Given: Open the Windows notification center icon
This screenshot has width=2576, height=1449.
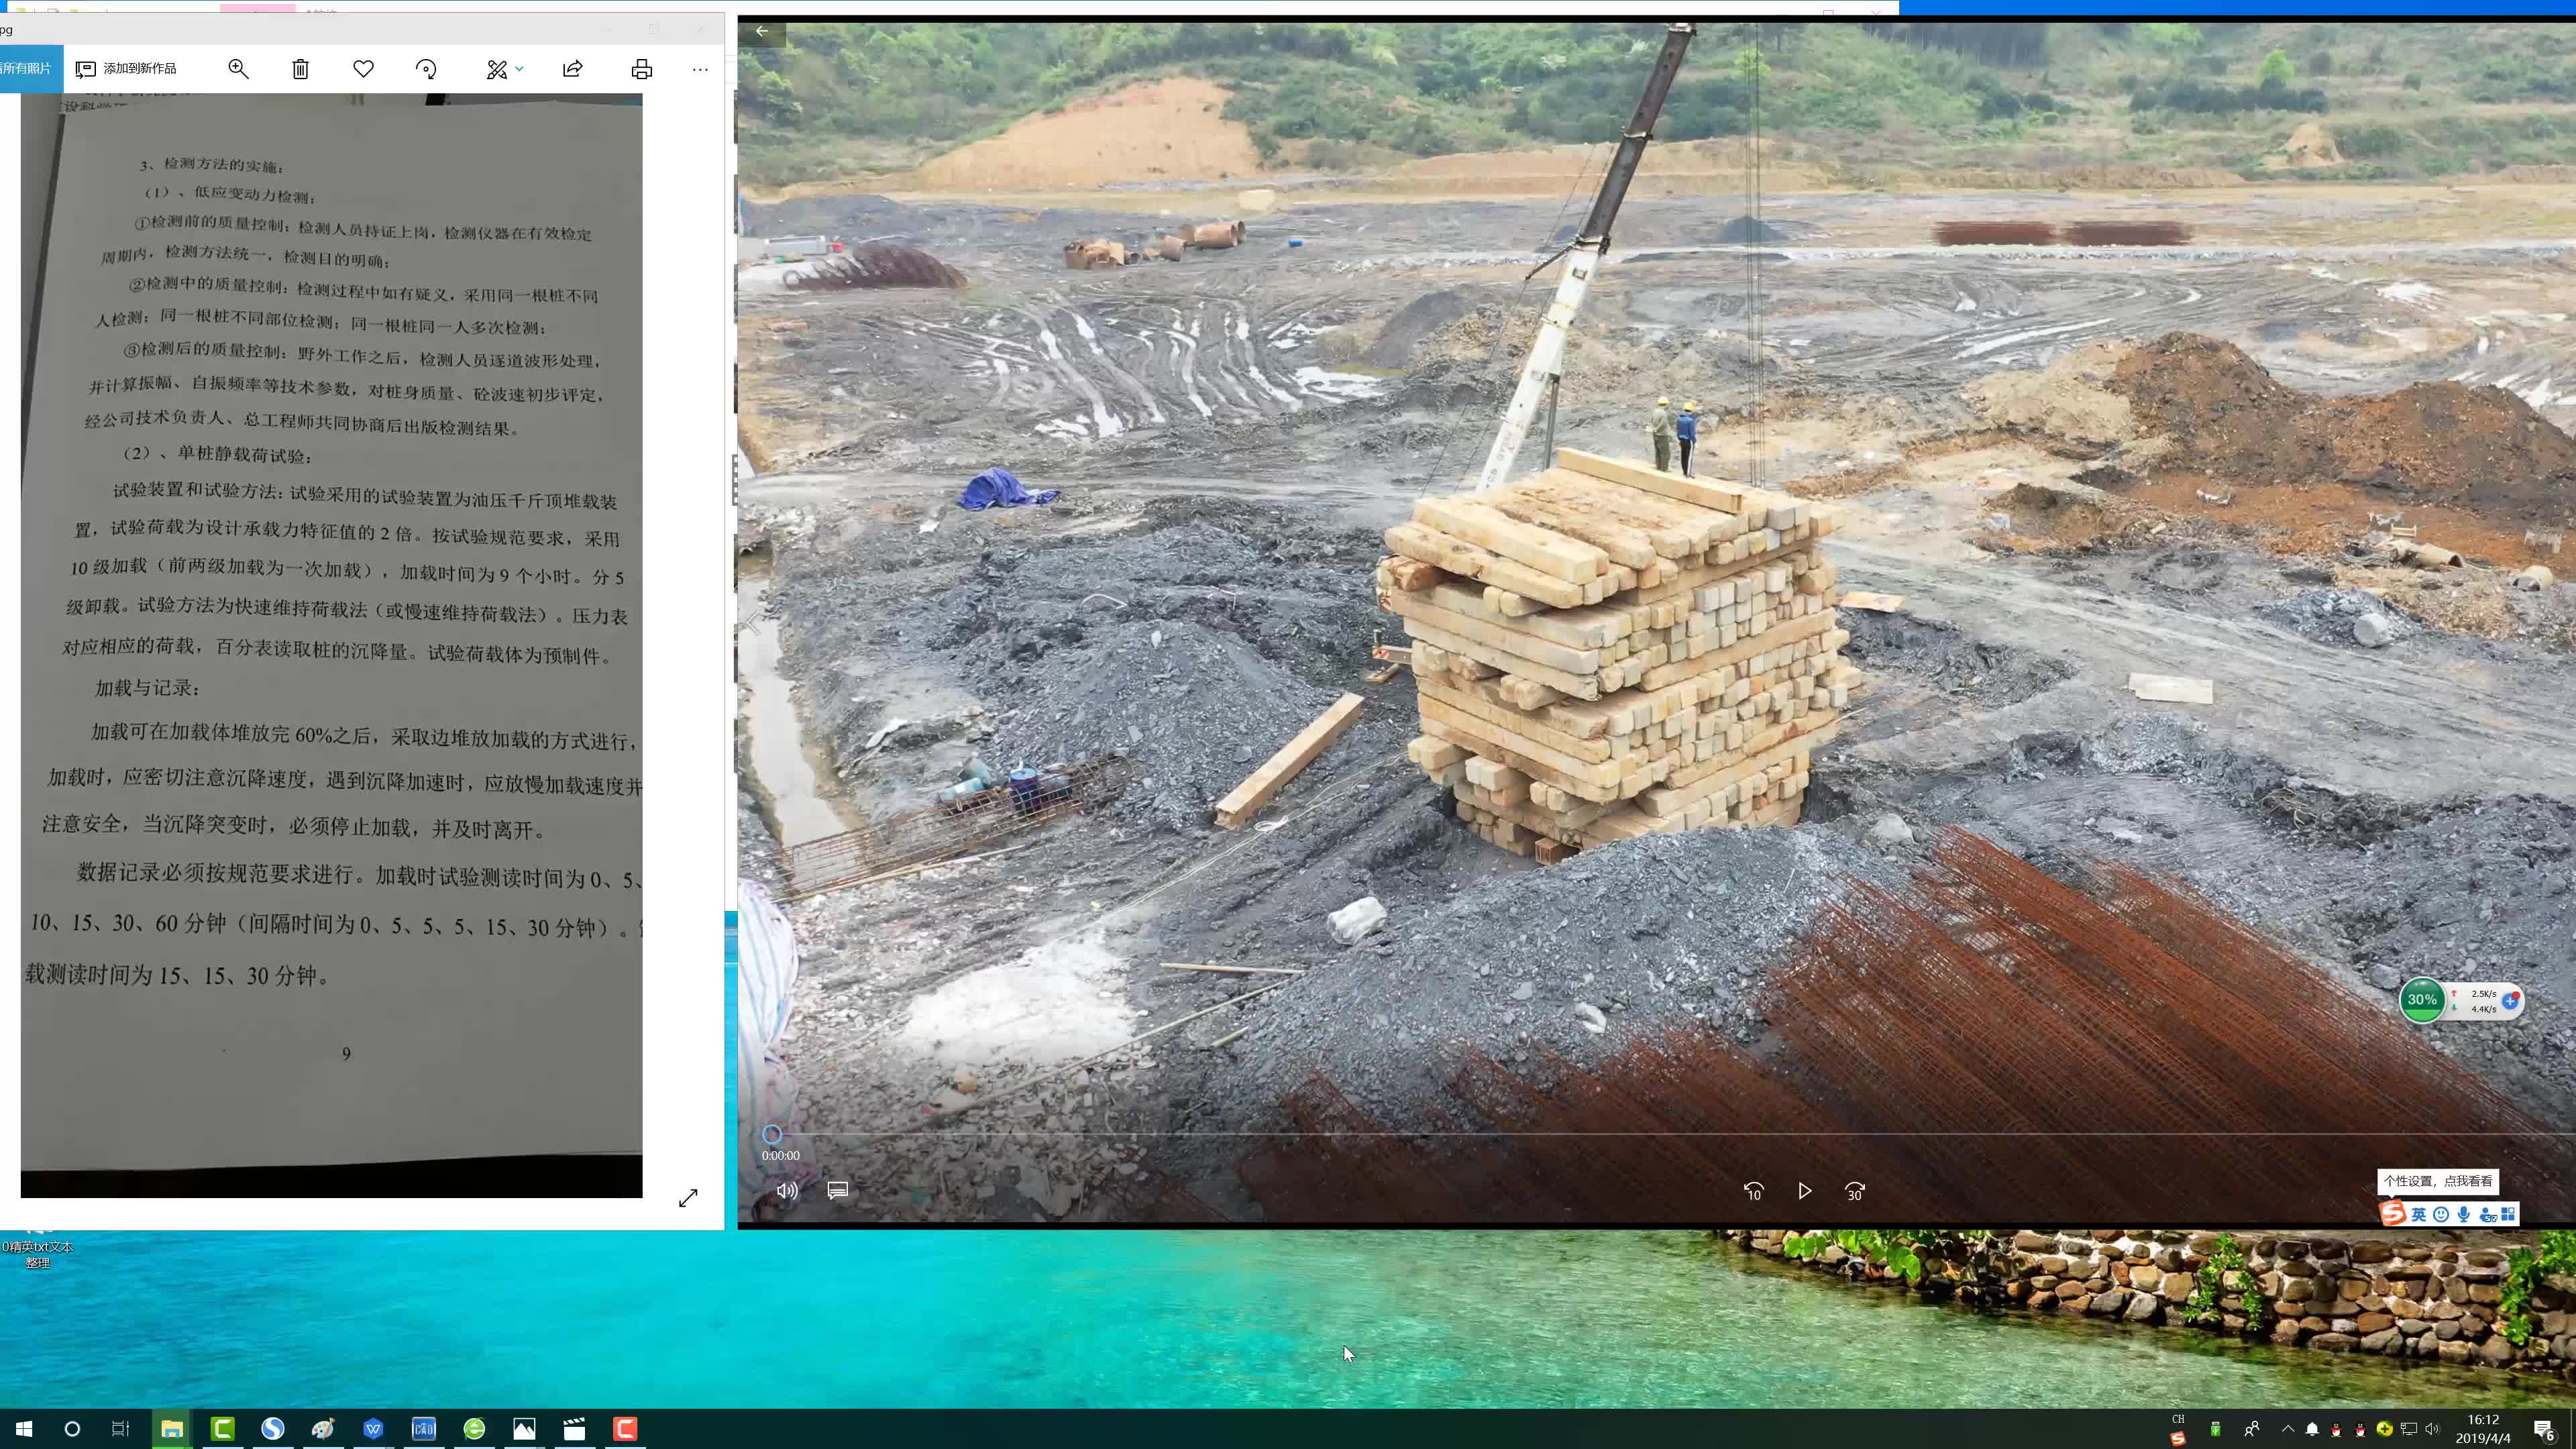Looking at the screenshot, I should click(2544, 1430).
